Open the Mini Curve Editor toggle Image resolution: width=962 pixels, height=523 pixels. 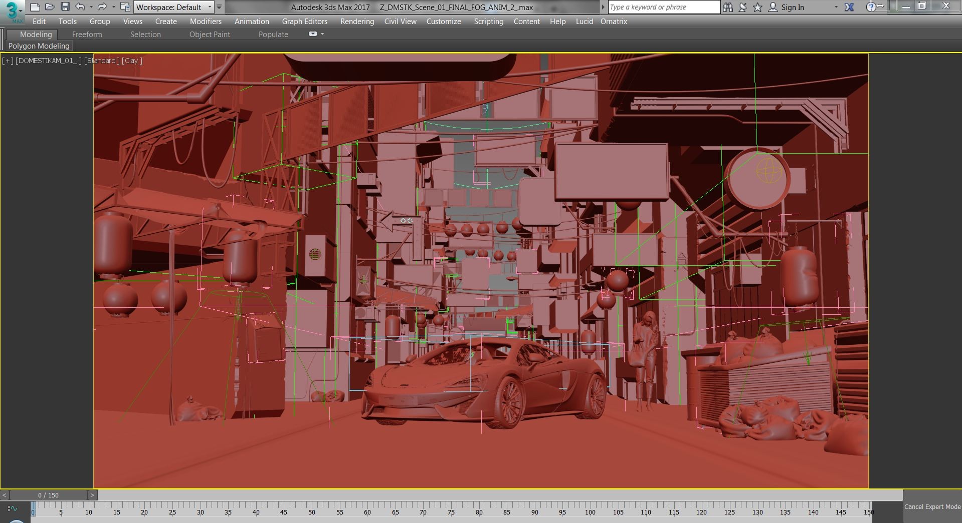click(x=13, y=508)
